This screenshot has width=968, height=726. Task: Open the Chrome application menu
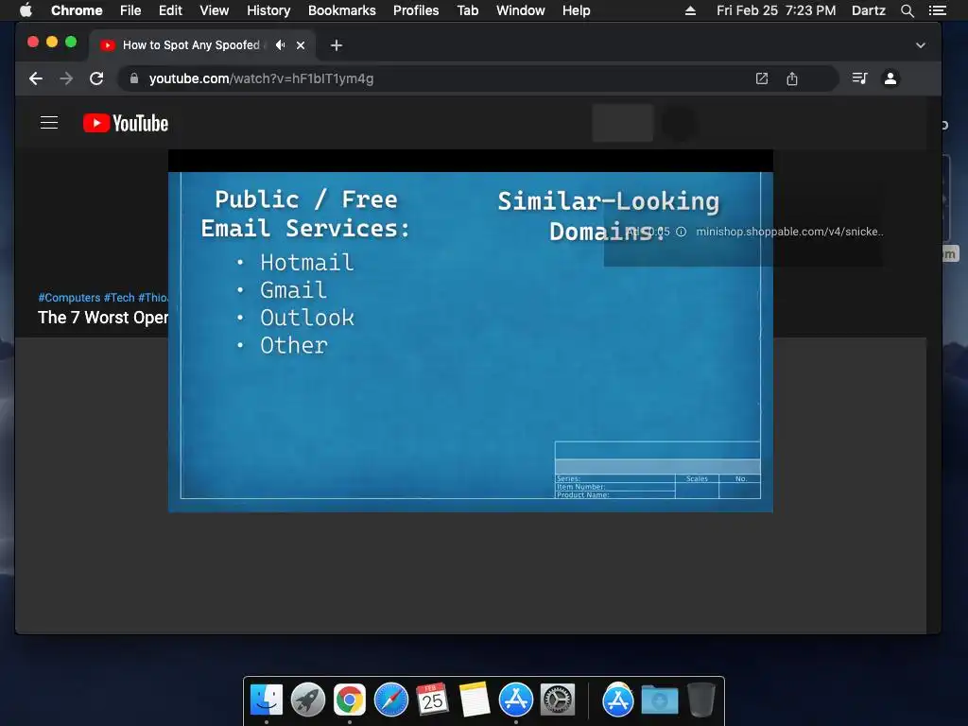click(77, 10)
